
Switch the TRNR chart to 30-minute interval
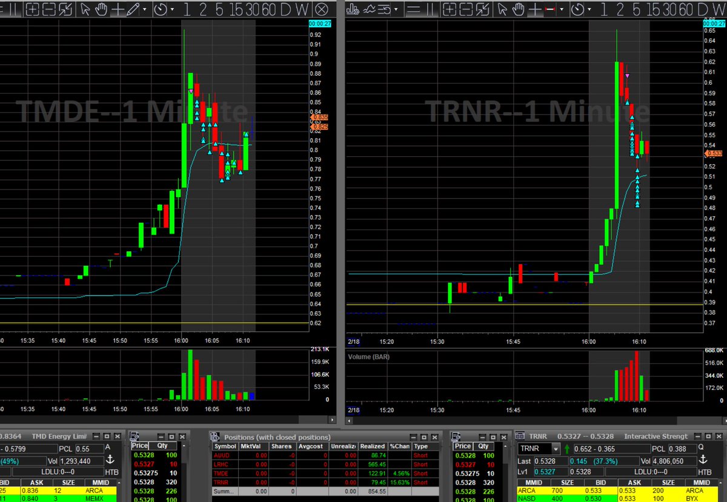tap(671, 10)
